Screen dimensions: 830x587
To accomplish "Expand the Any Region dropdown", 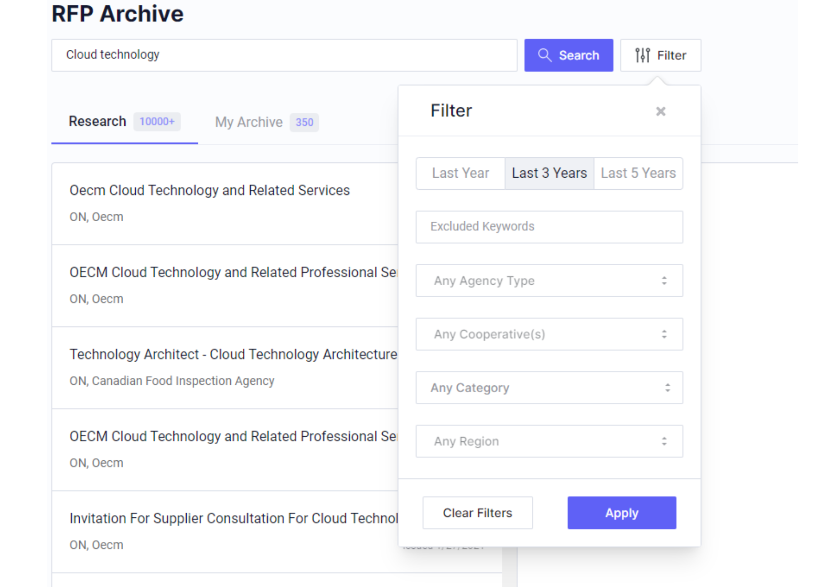I will [549, 441].
